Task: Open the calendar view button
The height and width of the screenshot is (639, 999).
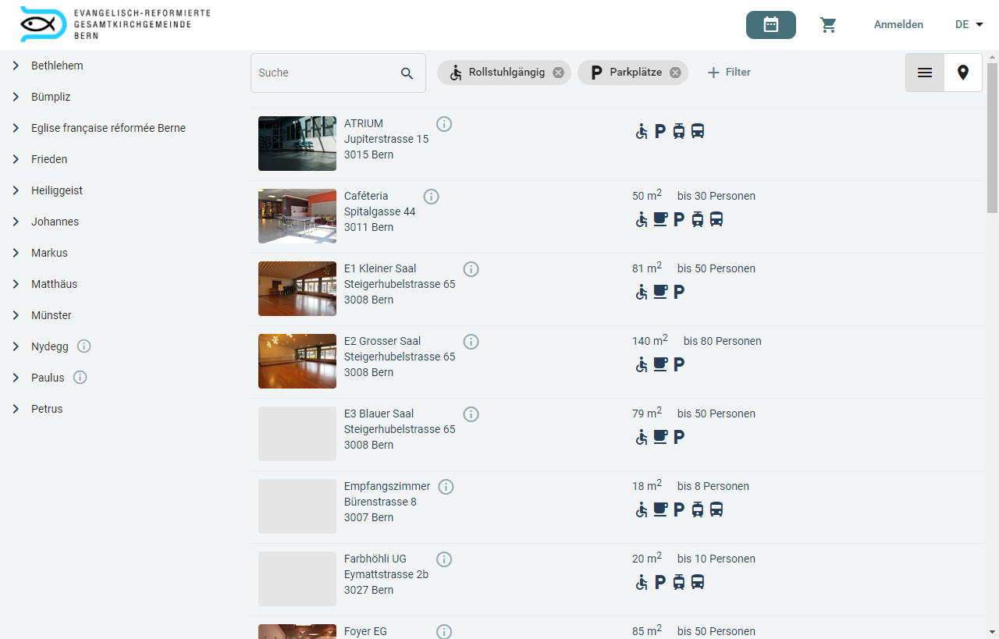Action: (x=770, y=25)
